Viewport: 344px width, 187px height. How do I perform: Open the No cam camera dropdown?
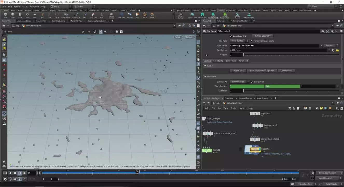[189, 37]
